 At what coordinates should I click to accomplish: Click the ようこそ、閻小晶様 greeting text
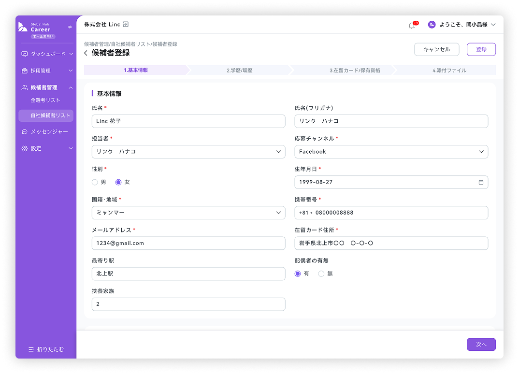[x=463, y=25]
